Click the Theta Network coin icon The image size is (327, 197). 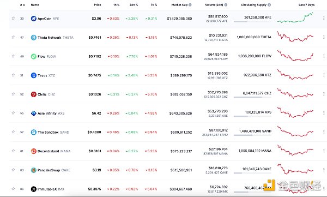pos(34,38)
